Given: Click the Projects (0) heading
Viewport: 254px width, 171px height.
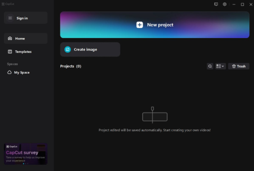Looking at the screenshot, I should click(x=71, y=66).
